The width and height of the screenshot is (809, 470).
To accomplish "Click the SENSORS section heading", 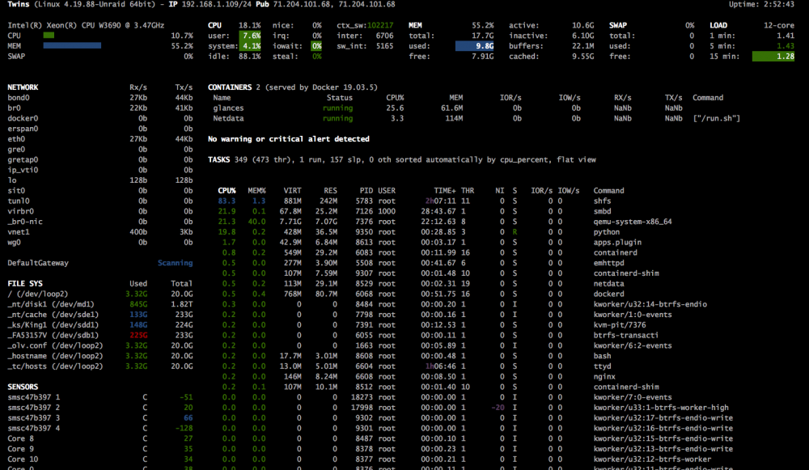I will tap(23, 387).
